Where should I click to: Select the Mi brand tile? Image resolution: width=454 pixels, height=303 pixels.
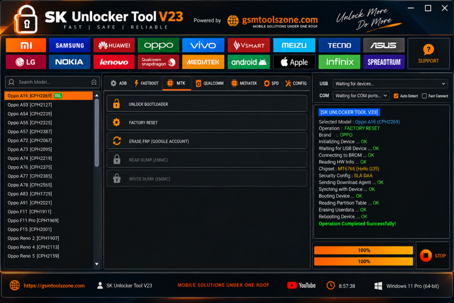26,45
